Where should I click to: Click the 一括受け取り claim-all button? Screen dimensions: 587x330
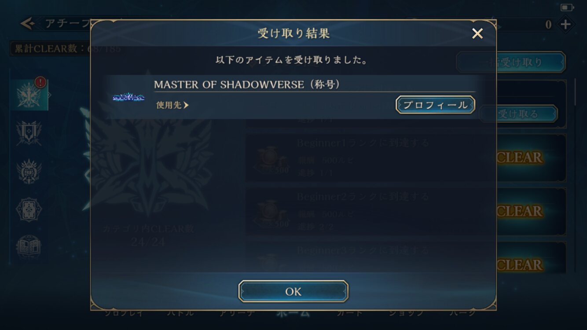[x=511, y=62]
